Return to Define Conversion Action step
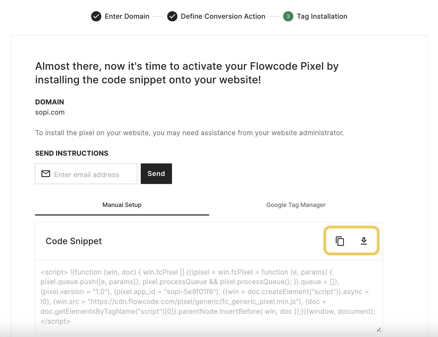This screenshot has height=337, width=438. pyautogui.click(x=223, y=16)
